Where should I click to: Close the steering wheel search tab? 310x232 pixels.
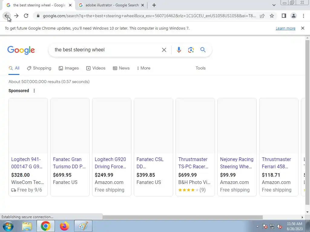tap(70, 5)
